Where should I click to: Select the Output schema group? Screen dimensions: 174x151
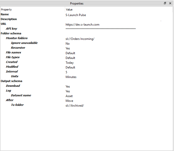[x=12, y=81]
